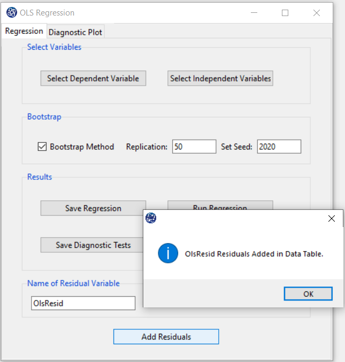Click the Save Regression button

point(93,208)
